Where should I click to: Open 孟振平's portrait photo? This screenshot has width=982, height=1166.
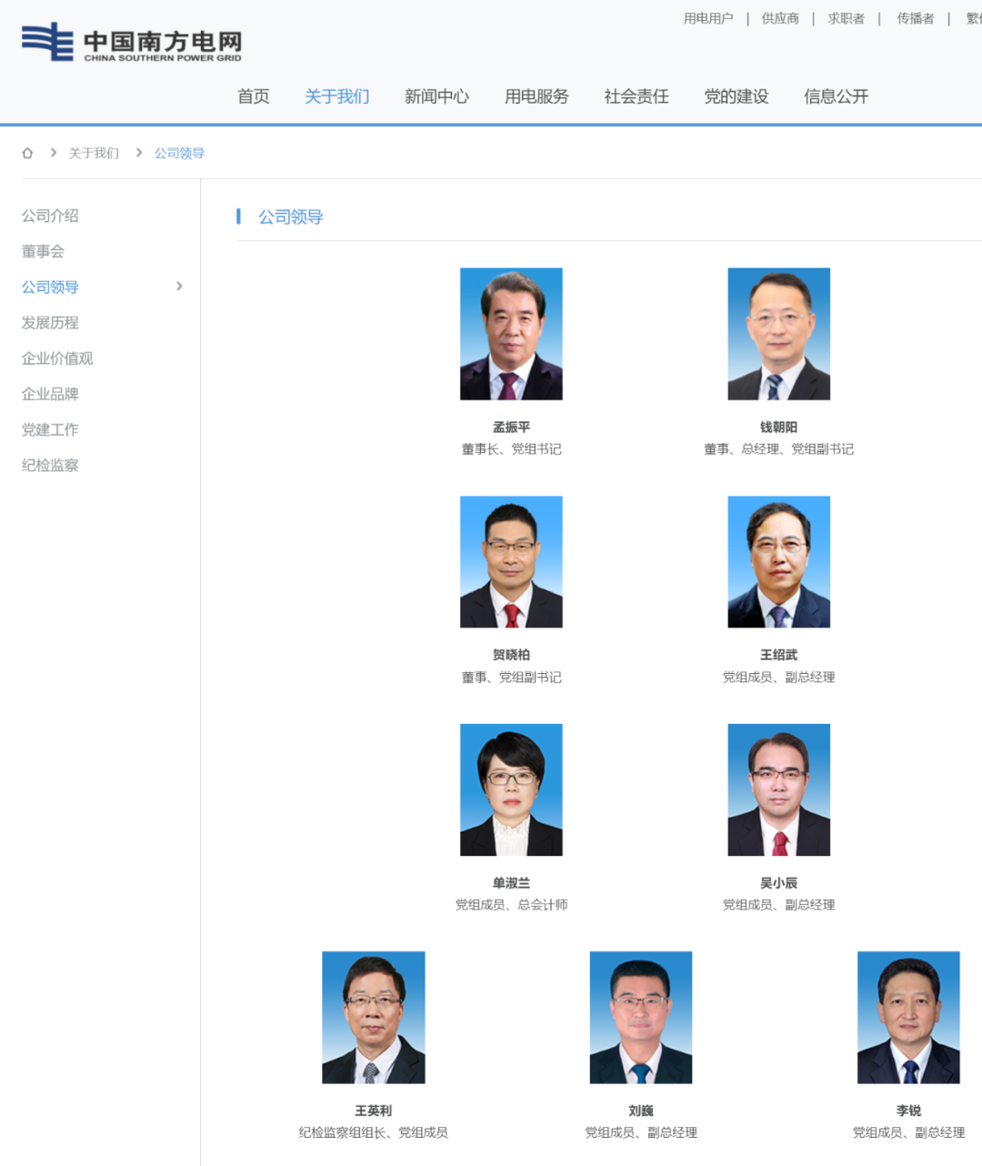511,333
